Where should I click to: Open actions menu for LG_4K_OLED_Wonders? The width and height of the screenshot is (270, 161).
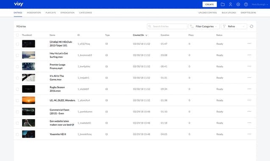[249, 100]
